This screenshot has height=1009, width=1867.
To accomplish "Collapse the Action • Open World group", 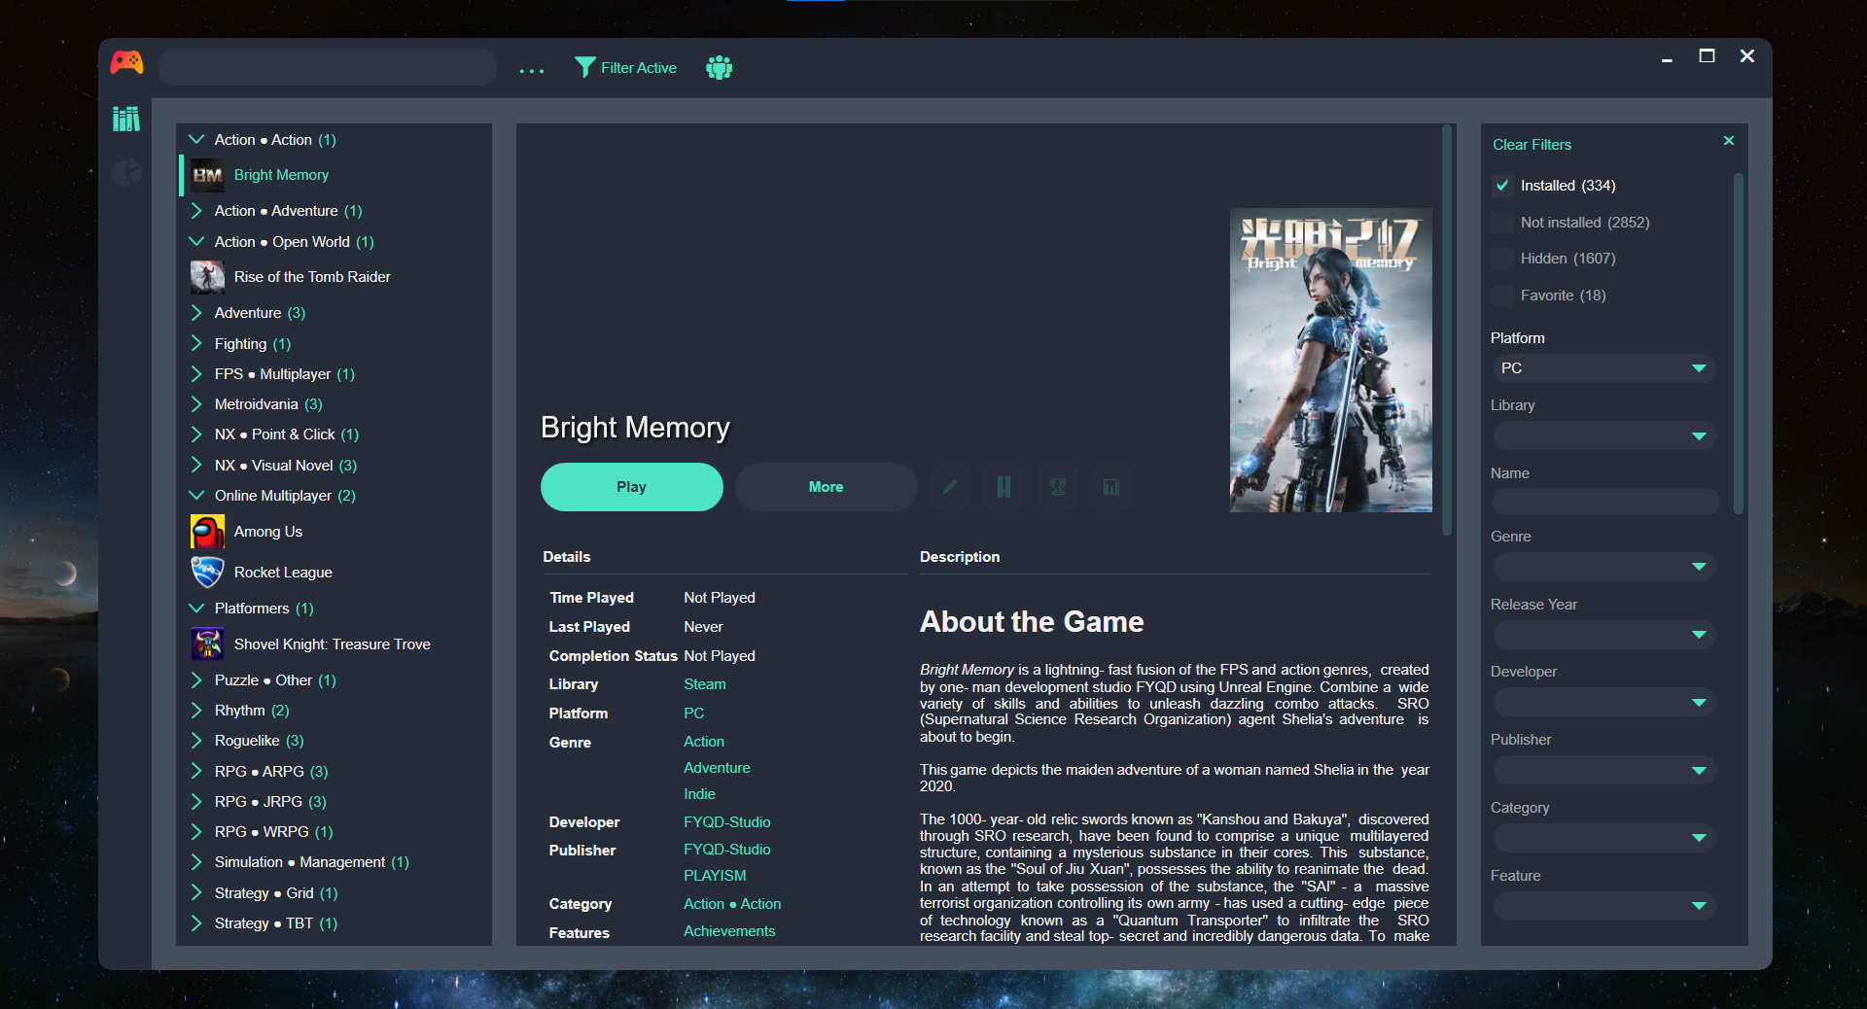I will tap(196, 242).
